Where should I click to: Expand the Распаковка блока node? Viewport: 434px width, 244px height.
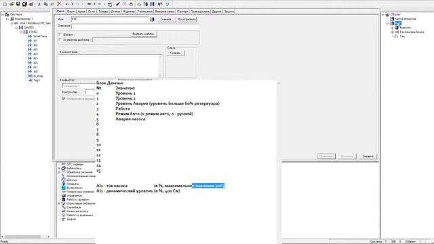[392, 32]
